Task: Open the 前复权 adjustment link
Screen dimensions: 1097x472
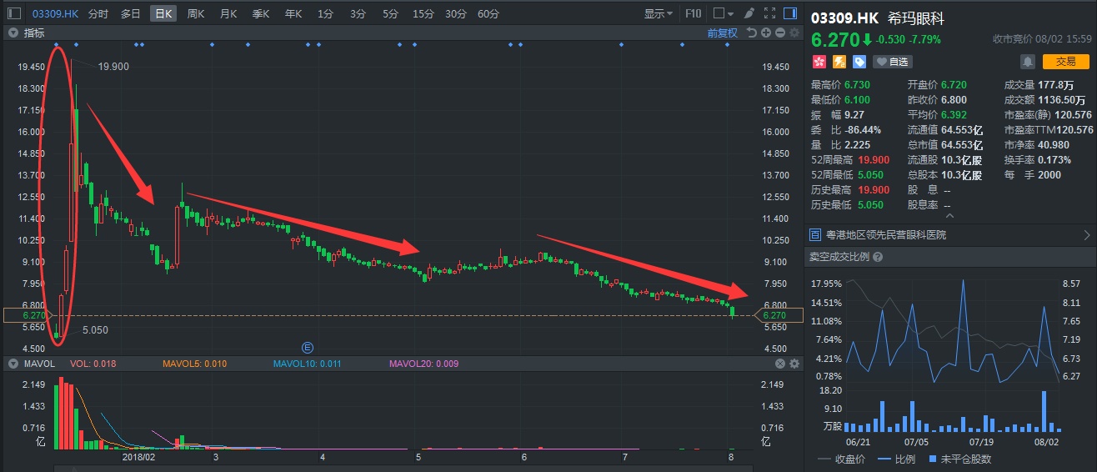Action: coord(722,33)
